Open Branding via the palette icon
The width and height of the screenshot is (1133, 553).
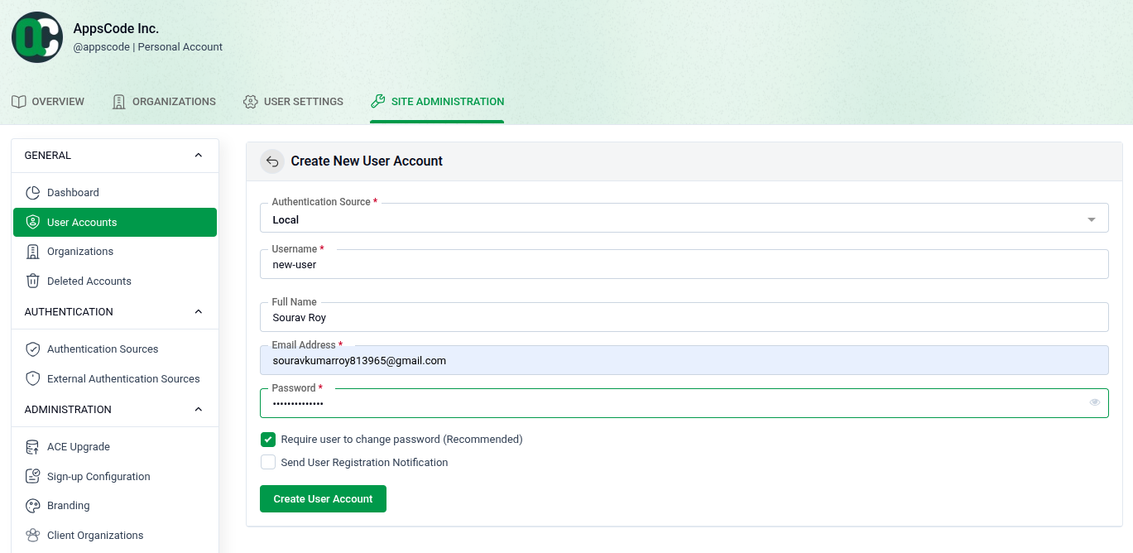(31, 505)
